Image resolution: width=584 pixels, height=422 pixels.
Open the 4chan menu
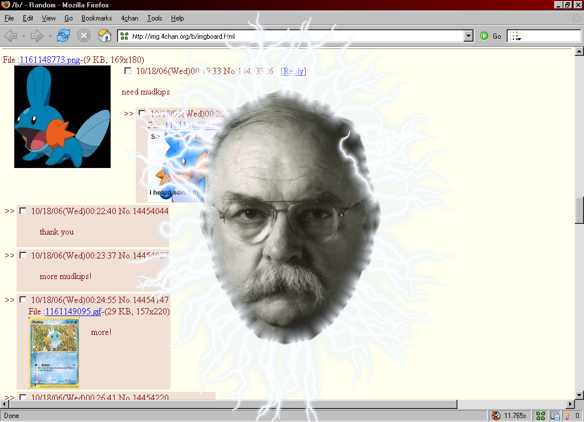tap(129, 18)
